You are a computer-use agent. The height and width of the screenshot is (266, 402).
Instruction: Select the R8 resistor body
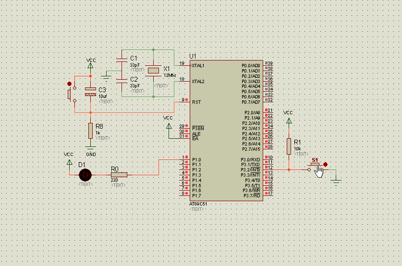point(90,131)
